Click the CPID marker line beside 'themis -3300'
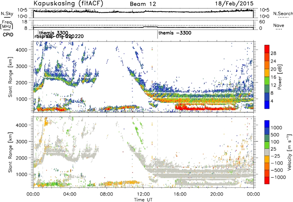This screenshot has height=202, width=293. [x=157, y=34]
